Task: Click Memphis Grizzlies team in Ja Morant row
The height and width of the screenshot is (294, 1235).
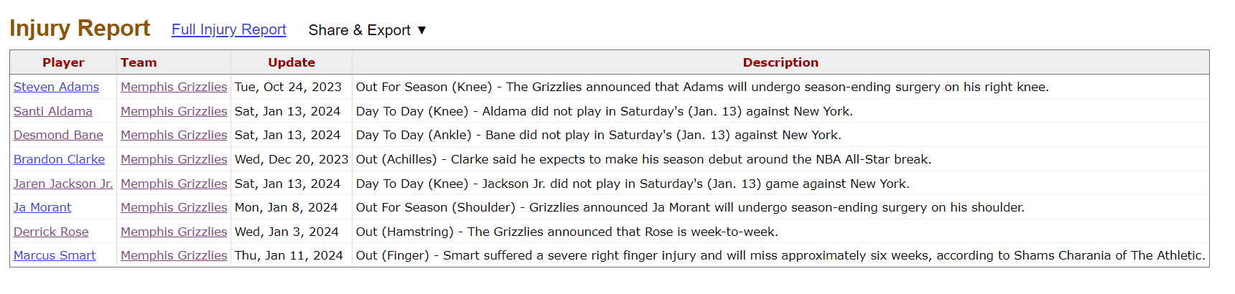Action: click(x=174, y=207)
